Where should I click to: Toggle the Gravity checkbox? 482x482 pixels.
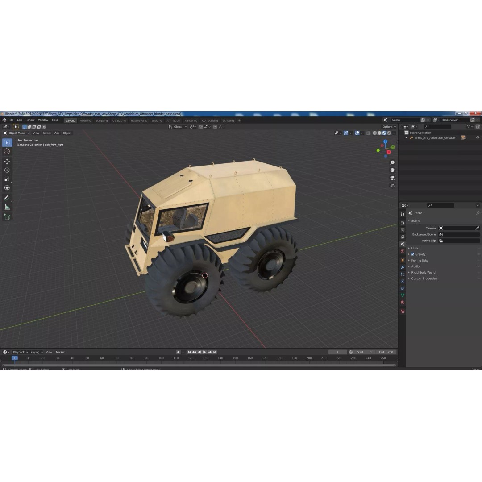click(x=413, y=254)
